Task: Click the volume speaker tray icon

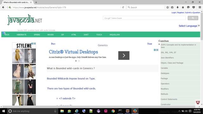Action: coord(186,111)
